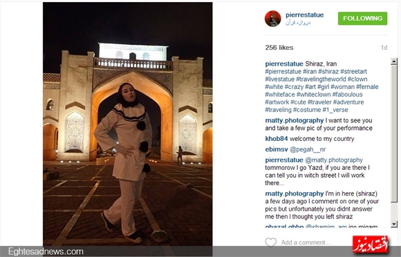This screenshot has width=401, height=257.
Task: Open khob84 commenter profile
Action: click(x=277, y=139)
